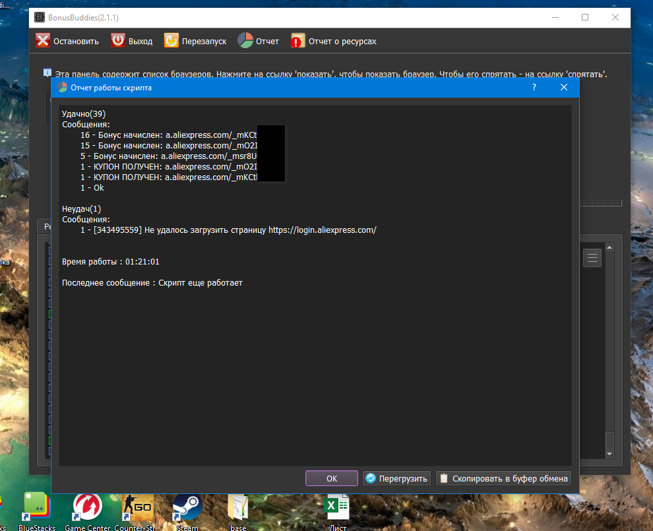Open Отчет о ресурсах report icon
The height and width of the screenshot is (531, 653).
pos(297,40)
